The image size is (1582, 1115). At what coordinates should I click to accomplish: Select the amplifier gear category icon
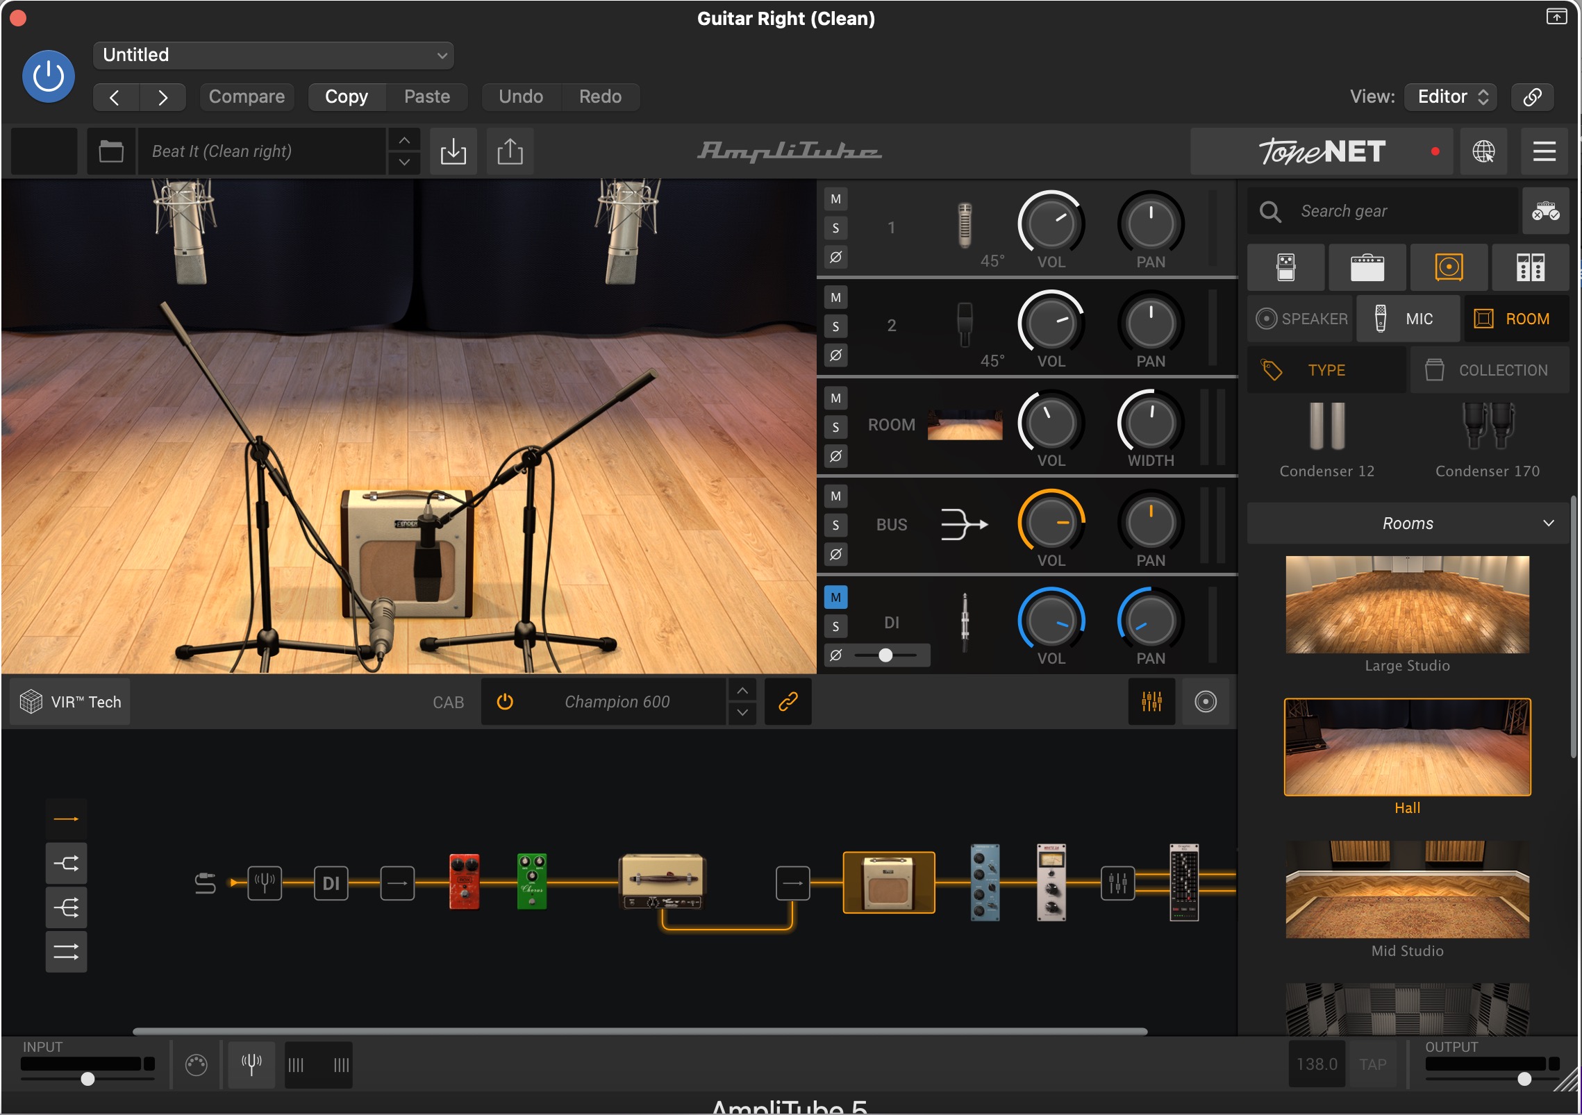point(1367,267)
